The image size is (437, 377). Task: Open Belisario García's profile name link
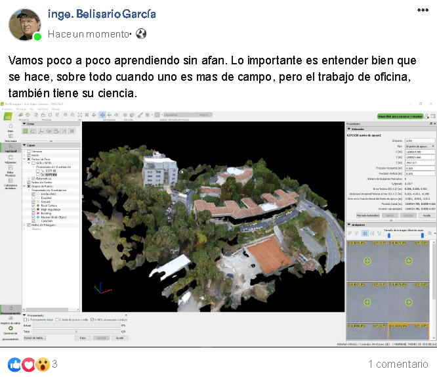[x=102, y=14]
